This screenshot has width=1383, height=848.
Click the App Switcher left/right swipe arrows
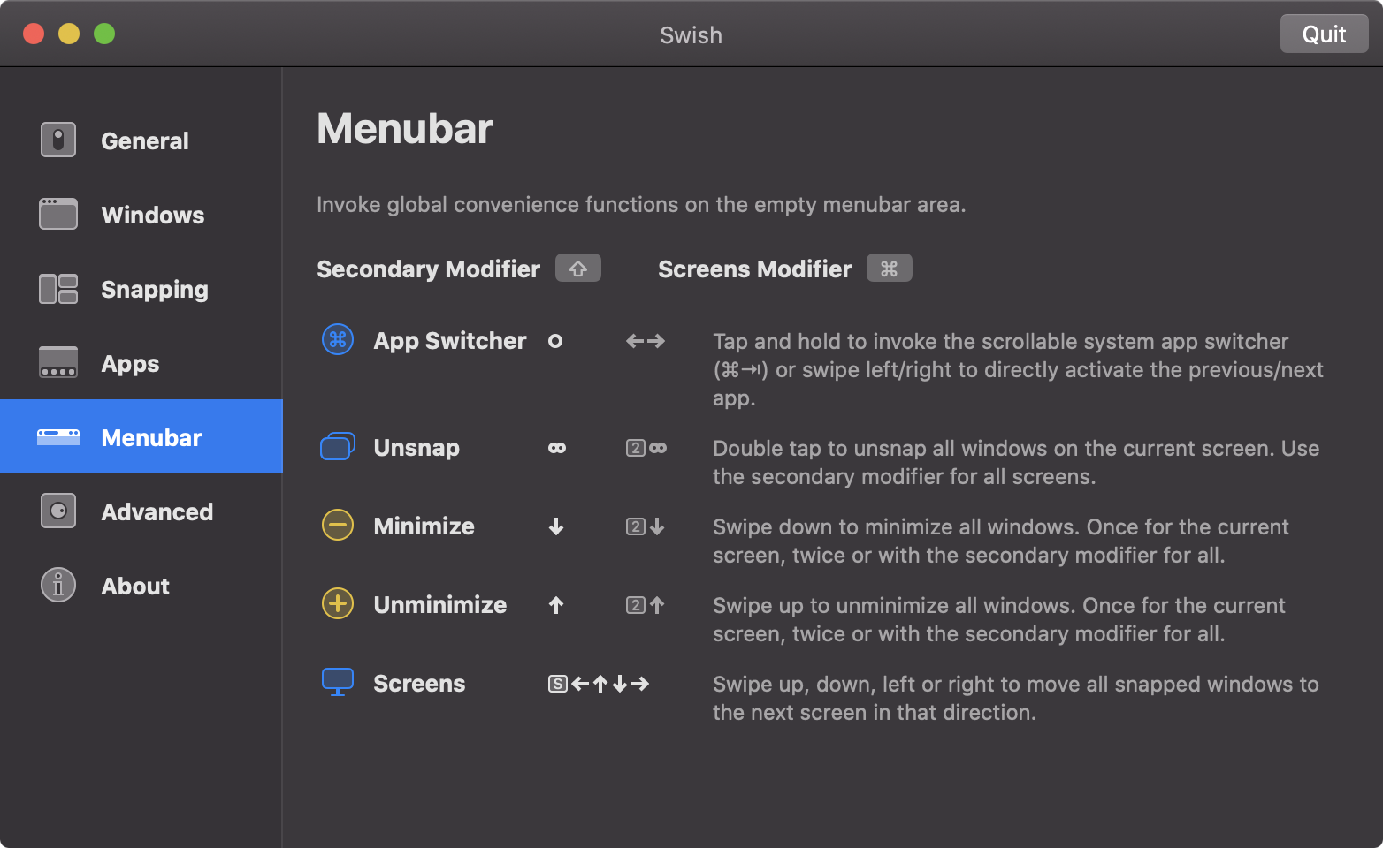click(x=646, y=341)
